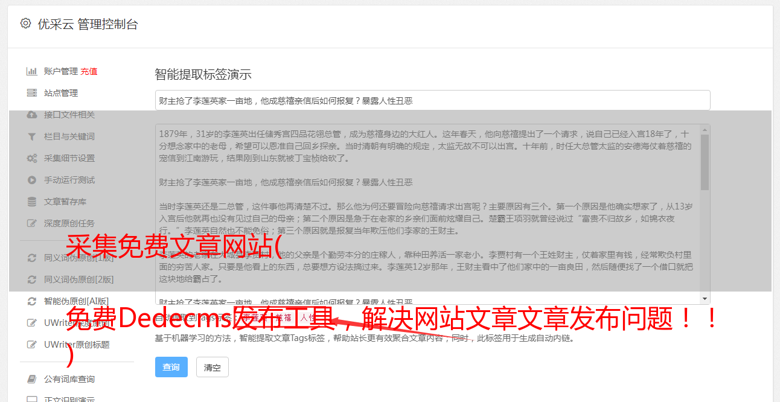Click the 清空 button
Viewport: 780px width, 402px height.
click(x=213, y=367)
